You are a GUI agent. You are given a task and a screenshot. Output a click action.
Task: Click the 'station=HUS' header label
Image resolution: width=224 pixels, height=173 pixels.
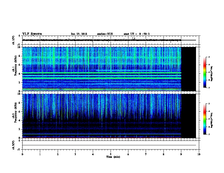pyautogui.click(x=105, y=34)
